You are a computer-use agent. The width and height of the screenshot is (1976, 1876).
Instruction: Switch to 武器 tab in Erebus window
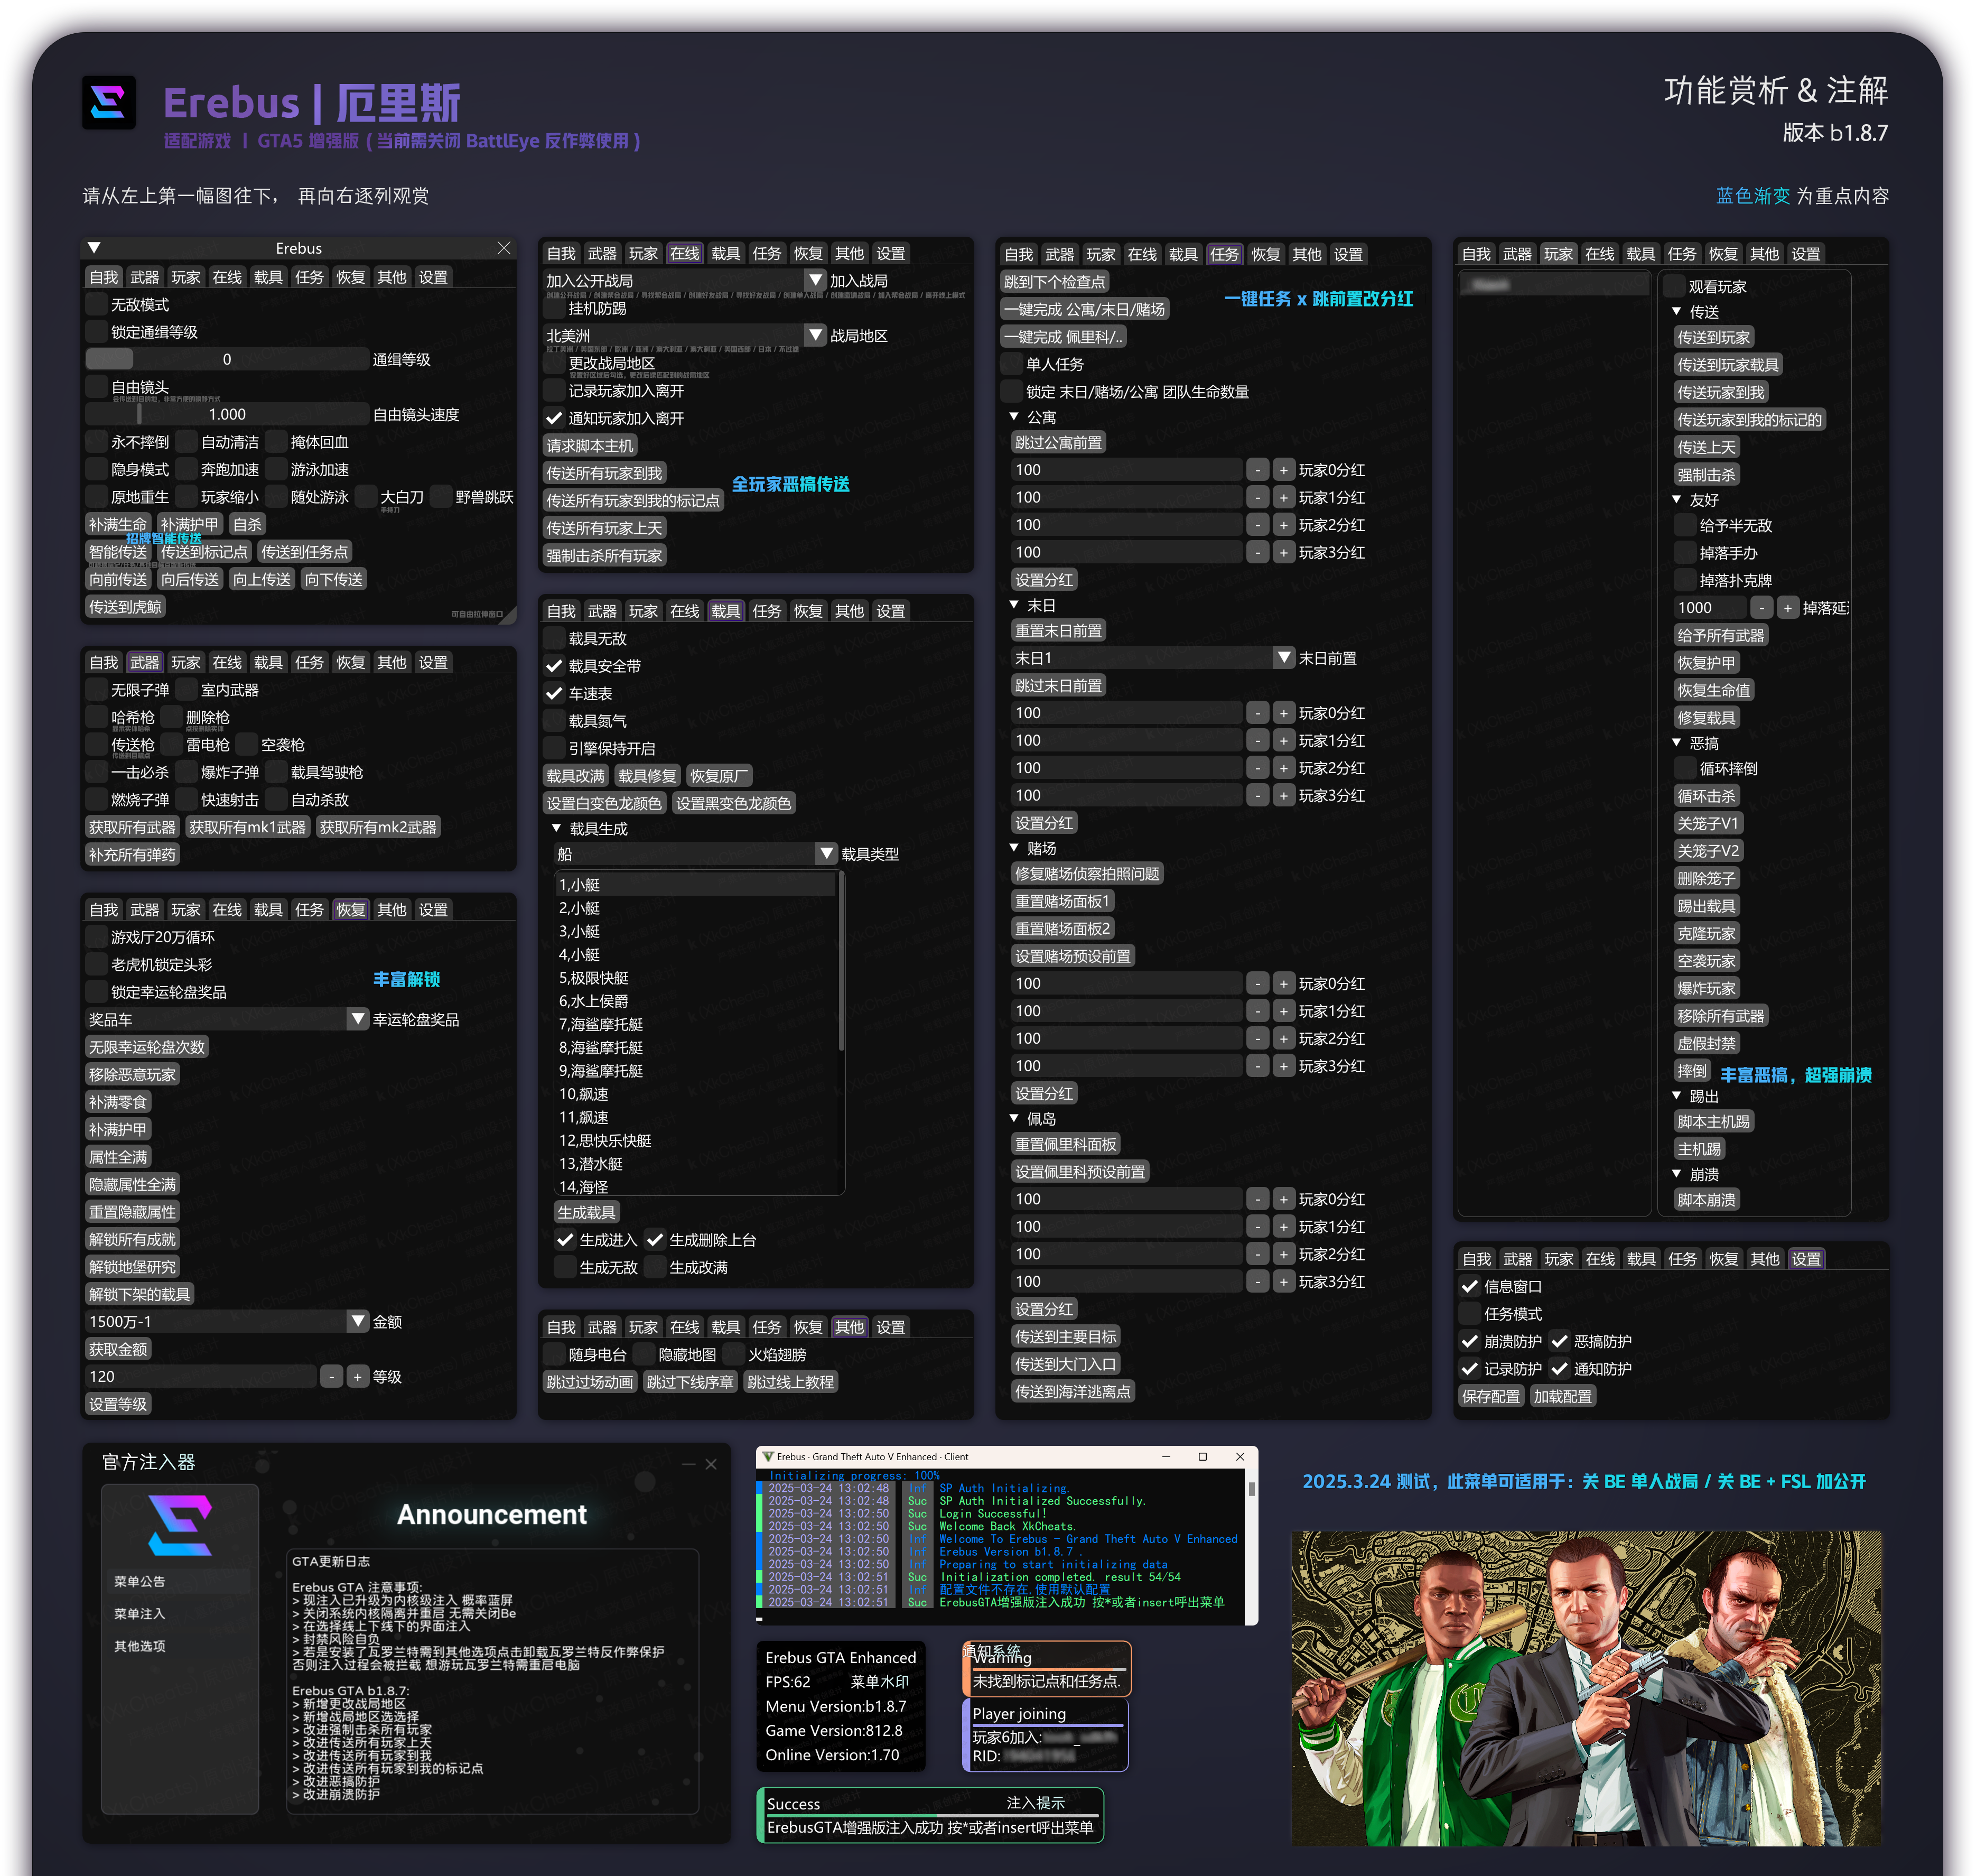(x=144, y=277)
